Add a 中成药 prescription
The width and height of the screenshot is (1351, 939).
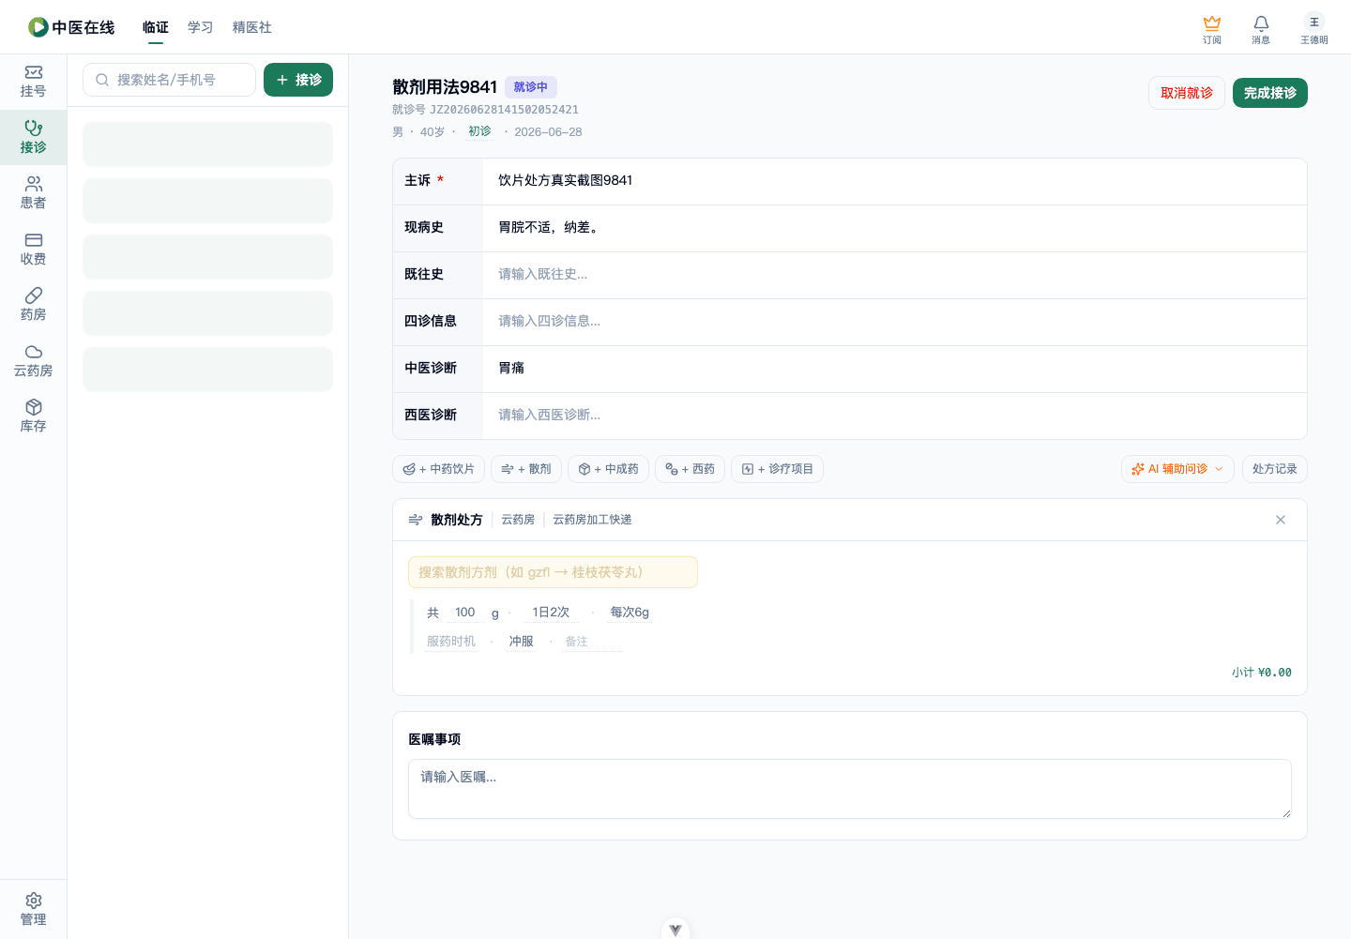coord(608,469)
